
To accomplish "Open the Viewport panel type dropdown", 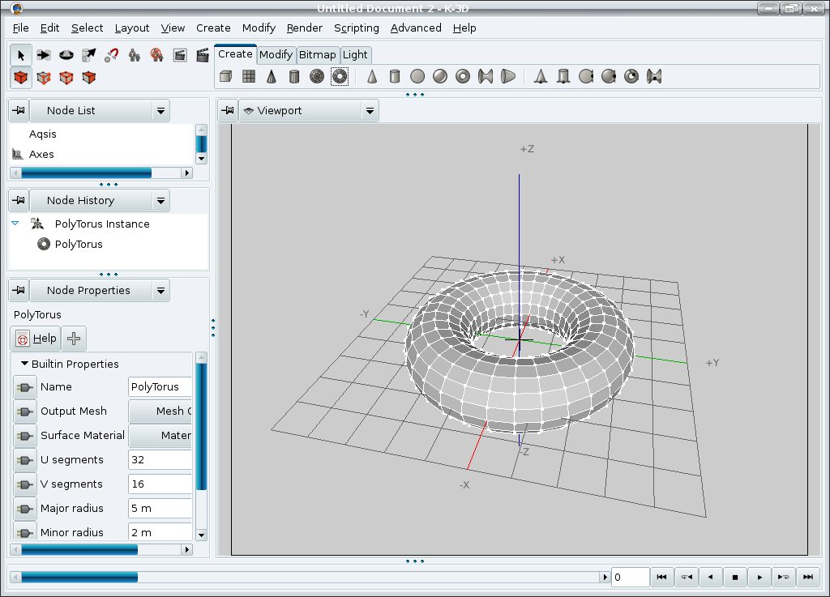I will 370,111.
